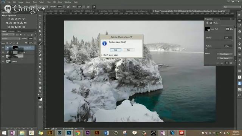Click the Color Range button

(x=225, y=58)
